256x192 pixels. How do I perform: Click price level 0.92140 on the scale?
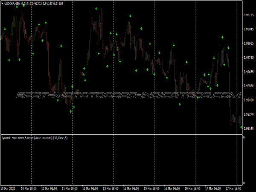[x=249, y=128]
